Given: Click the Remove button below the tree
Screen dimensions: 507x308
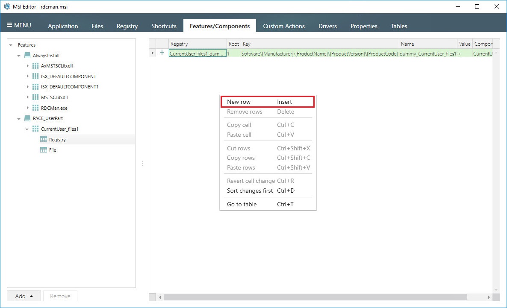Looking at the screenshot, I should point(60,296).
